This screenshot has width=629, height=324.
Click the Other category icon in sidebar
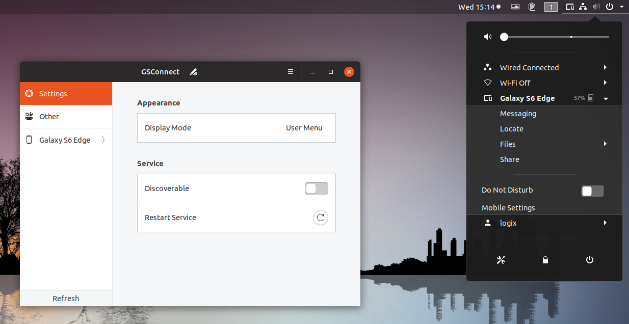click(x=29, y=117)
